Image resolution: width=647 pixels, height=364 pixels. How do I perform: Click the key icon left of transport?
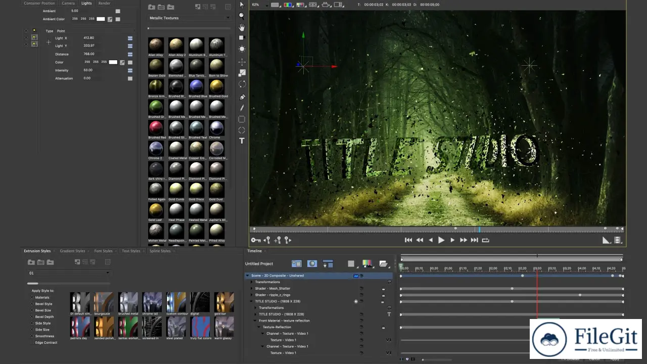[255, 240]
